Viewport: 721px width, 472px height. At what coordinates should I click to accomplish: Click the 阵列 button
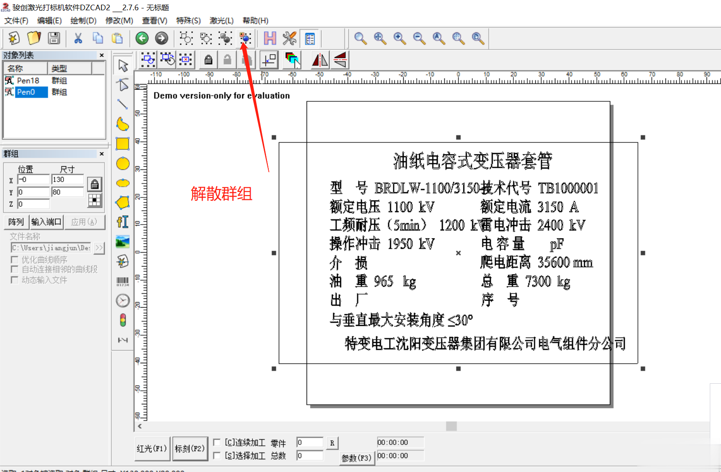point(16,222)
